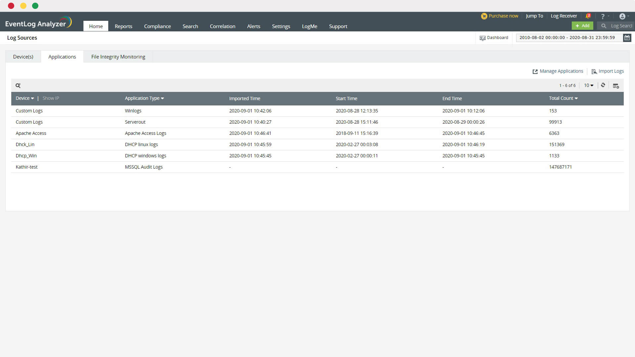Open the column selector icon
Screen dimensions: 635x357
(615, 86)
